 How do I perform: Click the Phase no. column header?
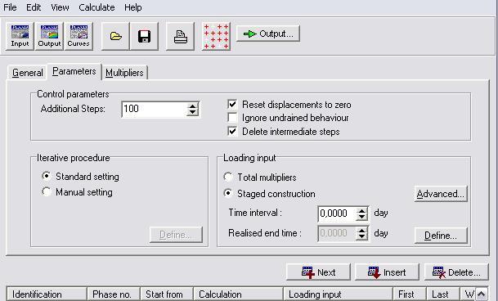pyautogui.click(x=114, y=294)
